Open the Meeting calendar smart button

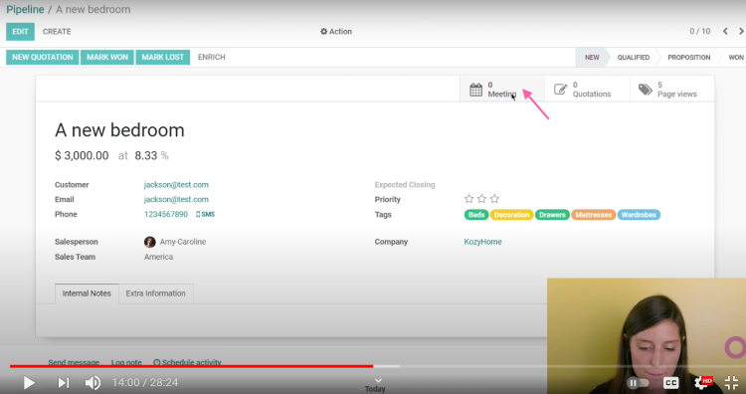(x=501, y=89)
